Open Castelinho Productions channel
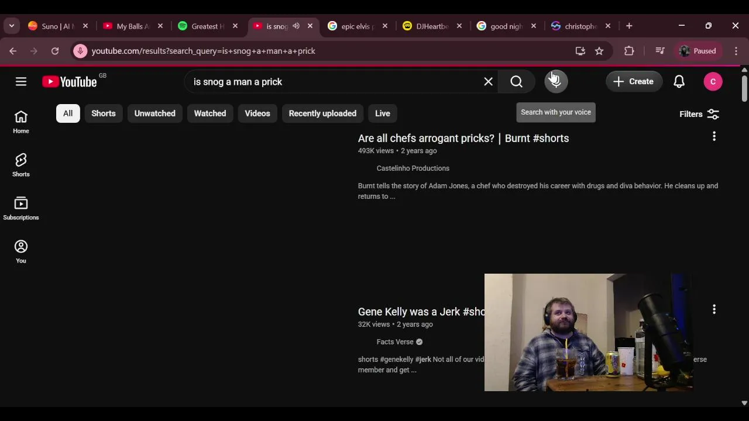 [413, 168]
